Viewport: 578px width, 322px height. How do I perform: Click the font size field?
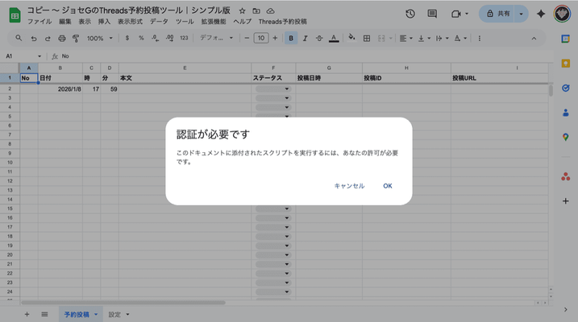point(261,39)
